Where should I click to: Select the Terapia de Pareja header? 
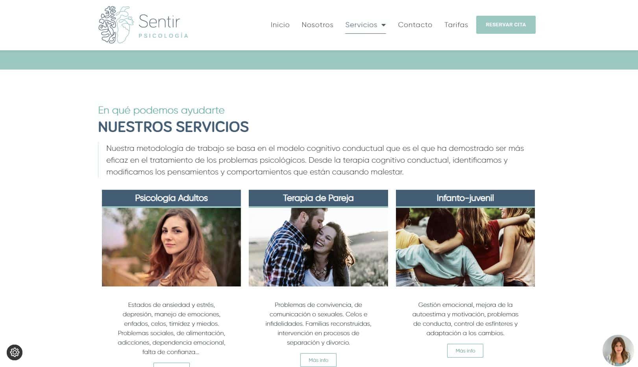(318, 198)
